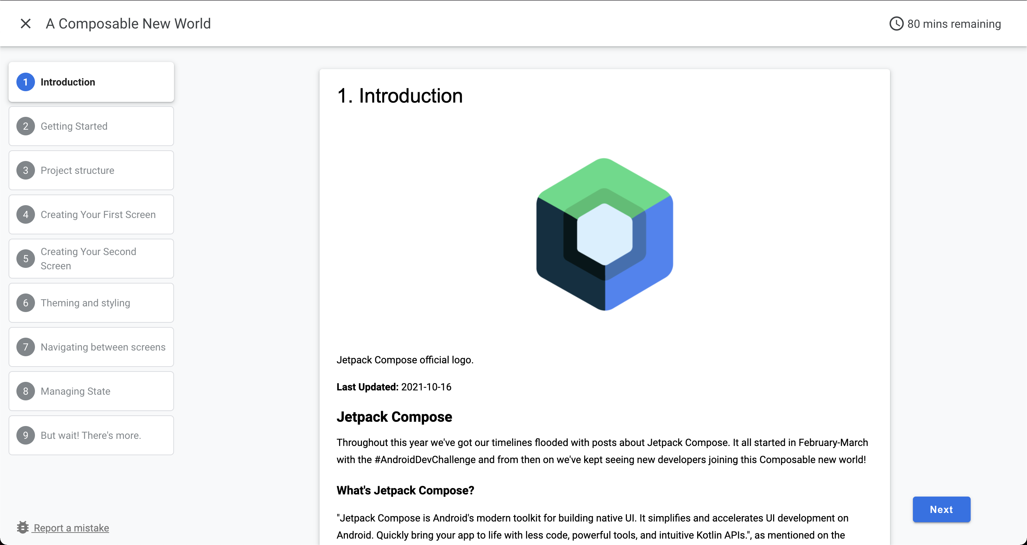Click the codelab title A Composable New World
This screenshot has width=1027, height=545.
(x=128, y=24)
